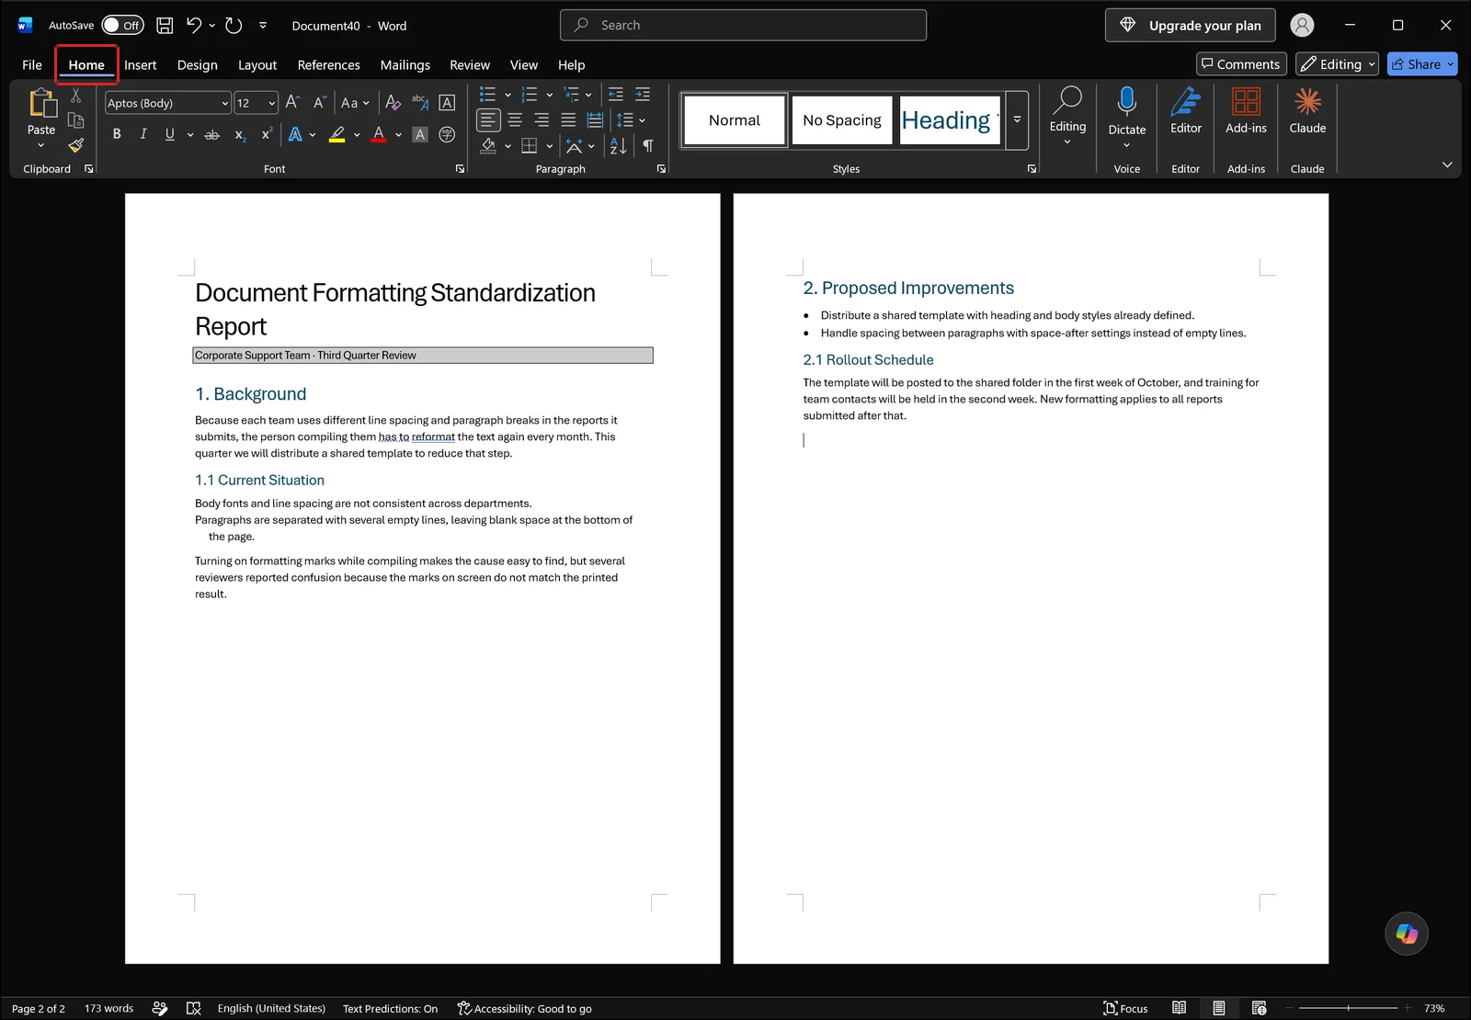1471x1020 pixels.
Task: Click the 173 words count
Action: [108, 1008]
